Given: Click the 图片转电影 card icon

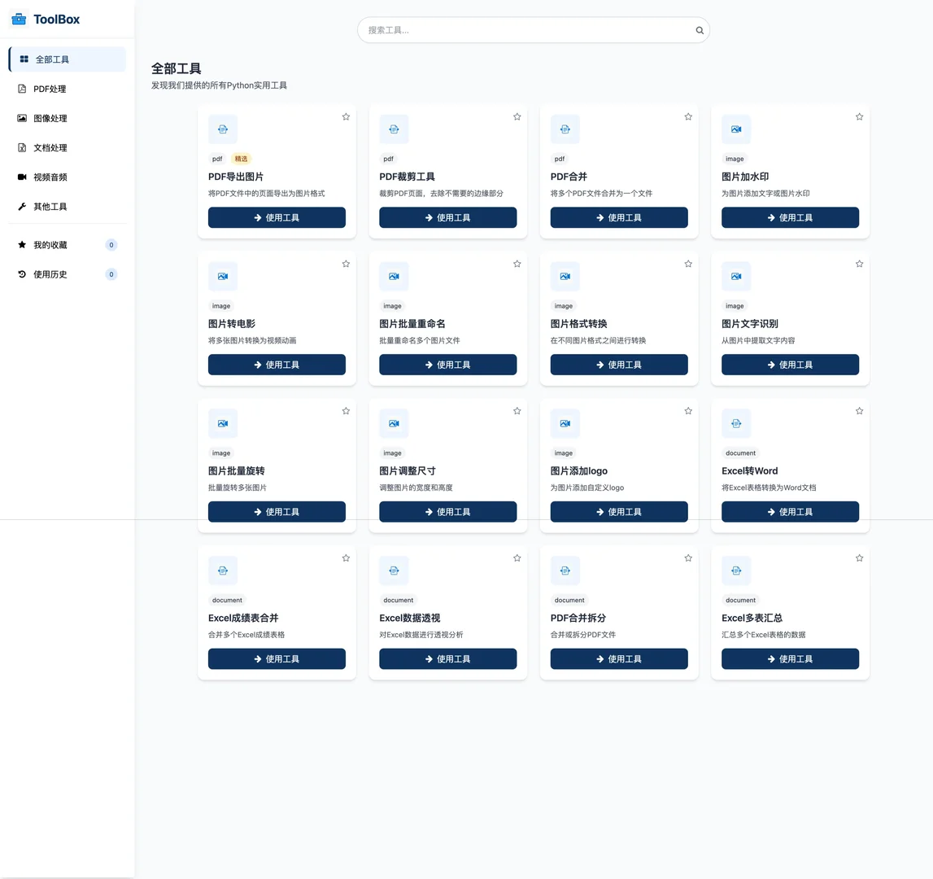Looking at the screenshot, I should 223,277.
